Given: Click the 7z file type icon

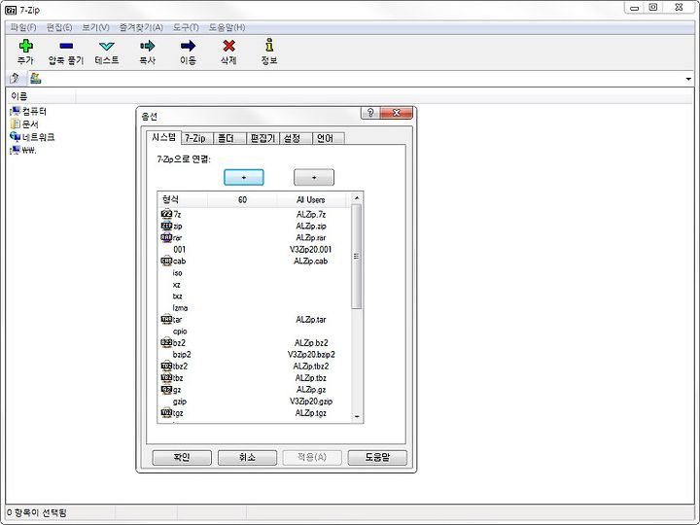Looking at the screenshot, I should (x=166, y=214).
